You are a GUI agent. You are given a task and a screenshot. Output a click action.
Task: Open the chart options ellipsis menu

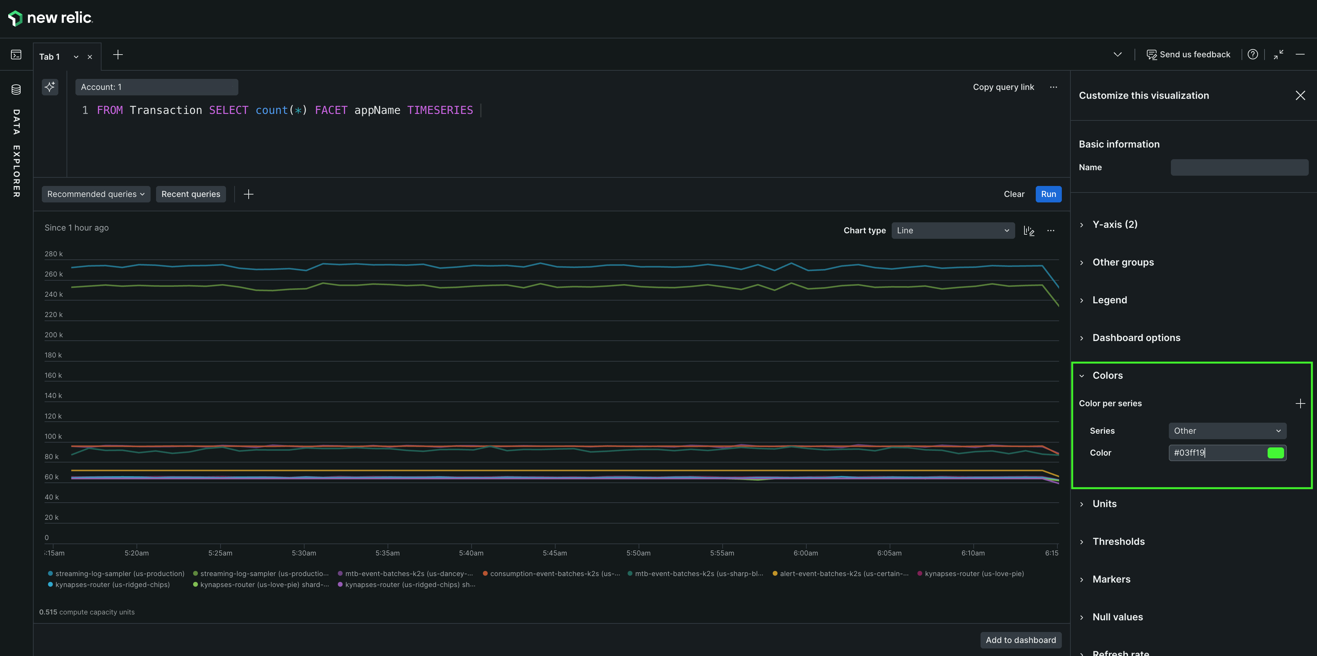click(1051, 231)
